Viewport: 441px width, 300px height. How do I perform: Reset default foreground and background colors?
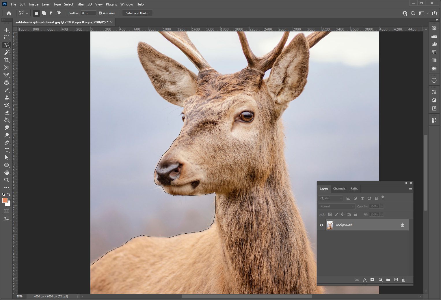[3, 194]
